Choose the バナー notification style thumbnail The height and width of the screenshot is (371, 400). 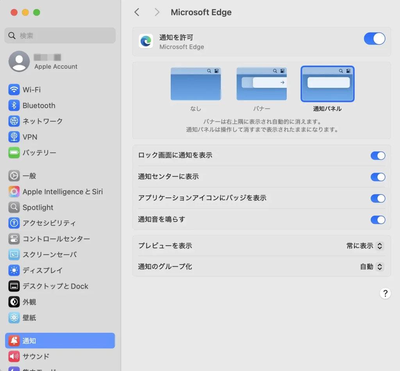pos(261,84)
